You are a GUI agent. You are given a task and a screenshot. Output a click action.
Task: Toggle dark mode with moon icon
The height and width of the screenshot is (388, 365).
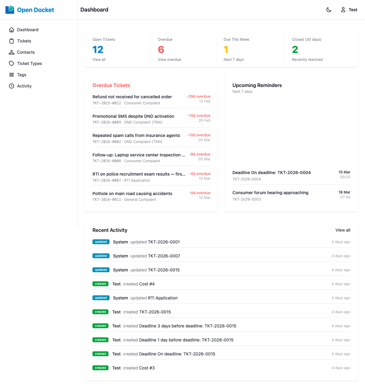pos(329,10)
